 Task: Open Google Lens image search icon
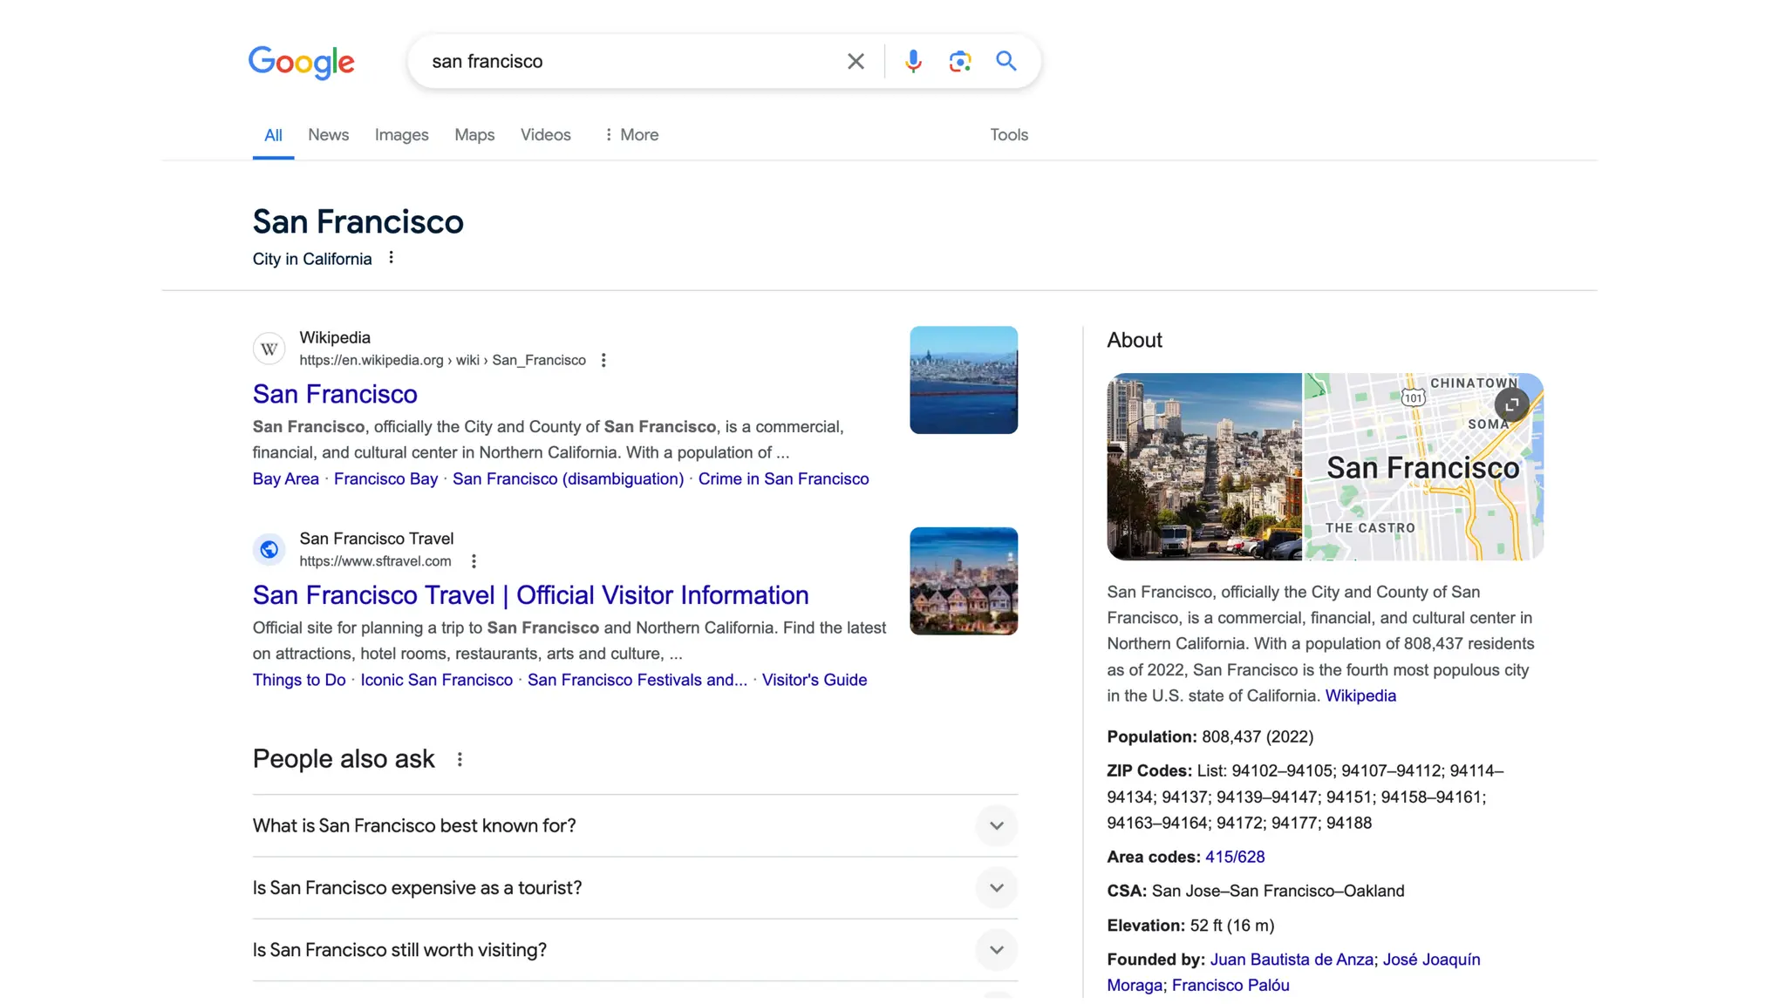(959, 61)
